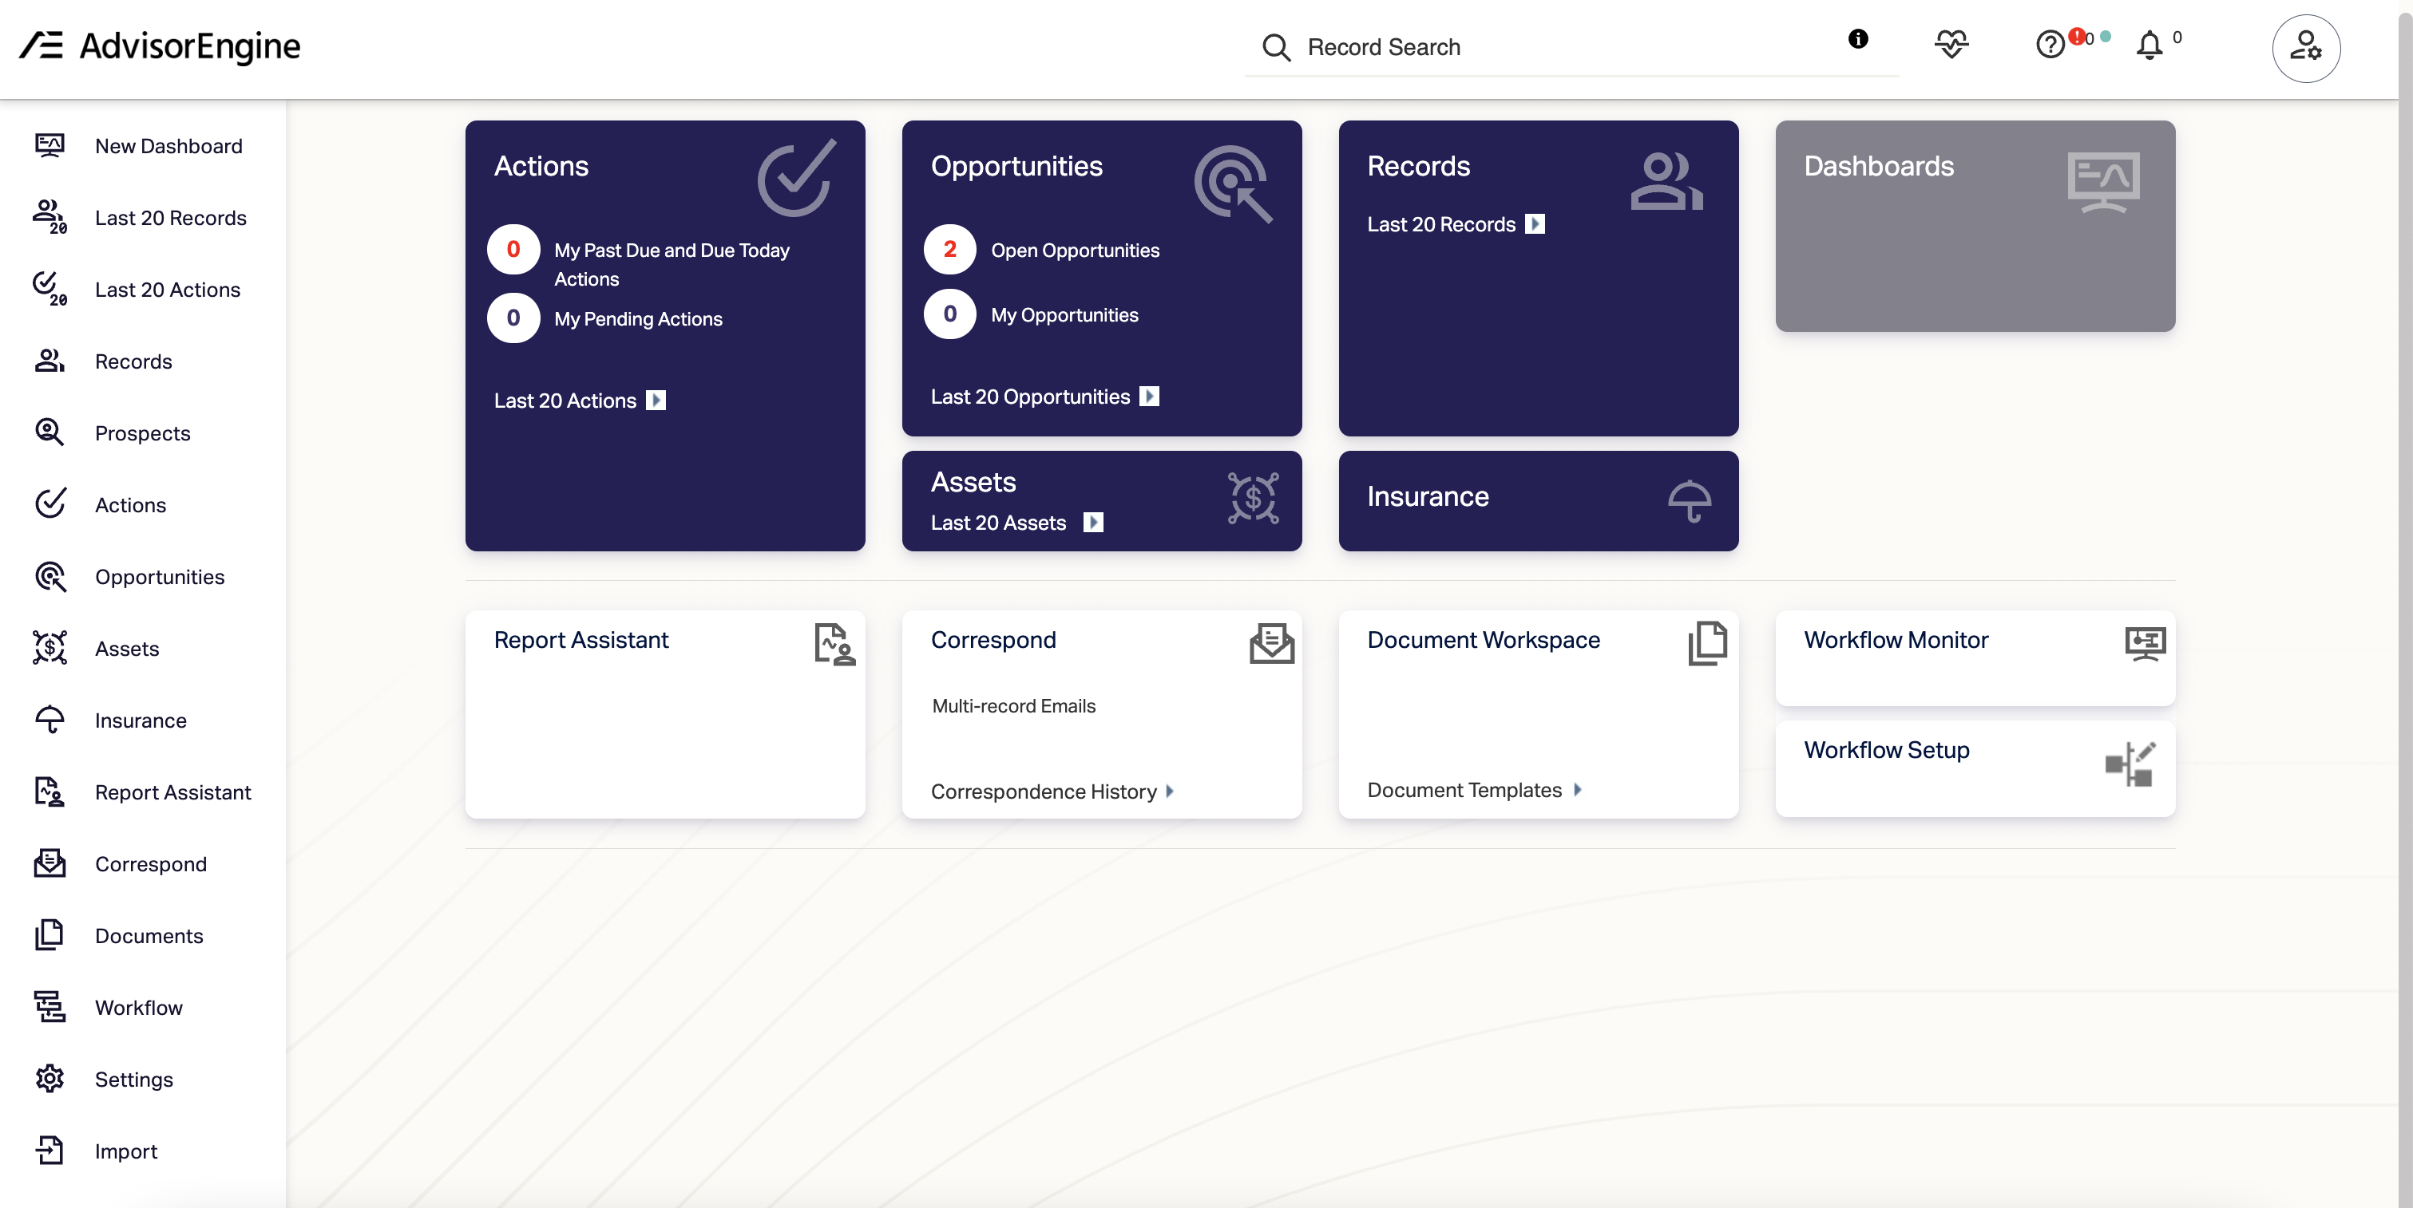The width and height of the screenshot is (2413, 1208).
Task: Expand Correspondence History arrow
Action: (1169, 792)
